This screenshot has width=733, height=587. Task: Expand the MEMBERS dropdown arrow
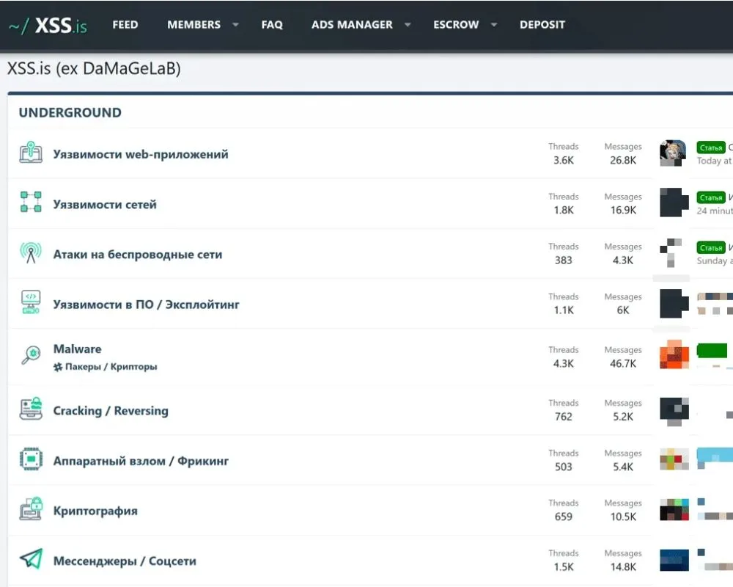pyautogui.click(x=235, y=25)
